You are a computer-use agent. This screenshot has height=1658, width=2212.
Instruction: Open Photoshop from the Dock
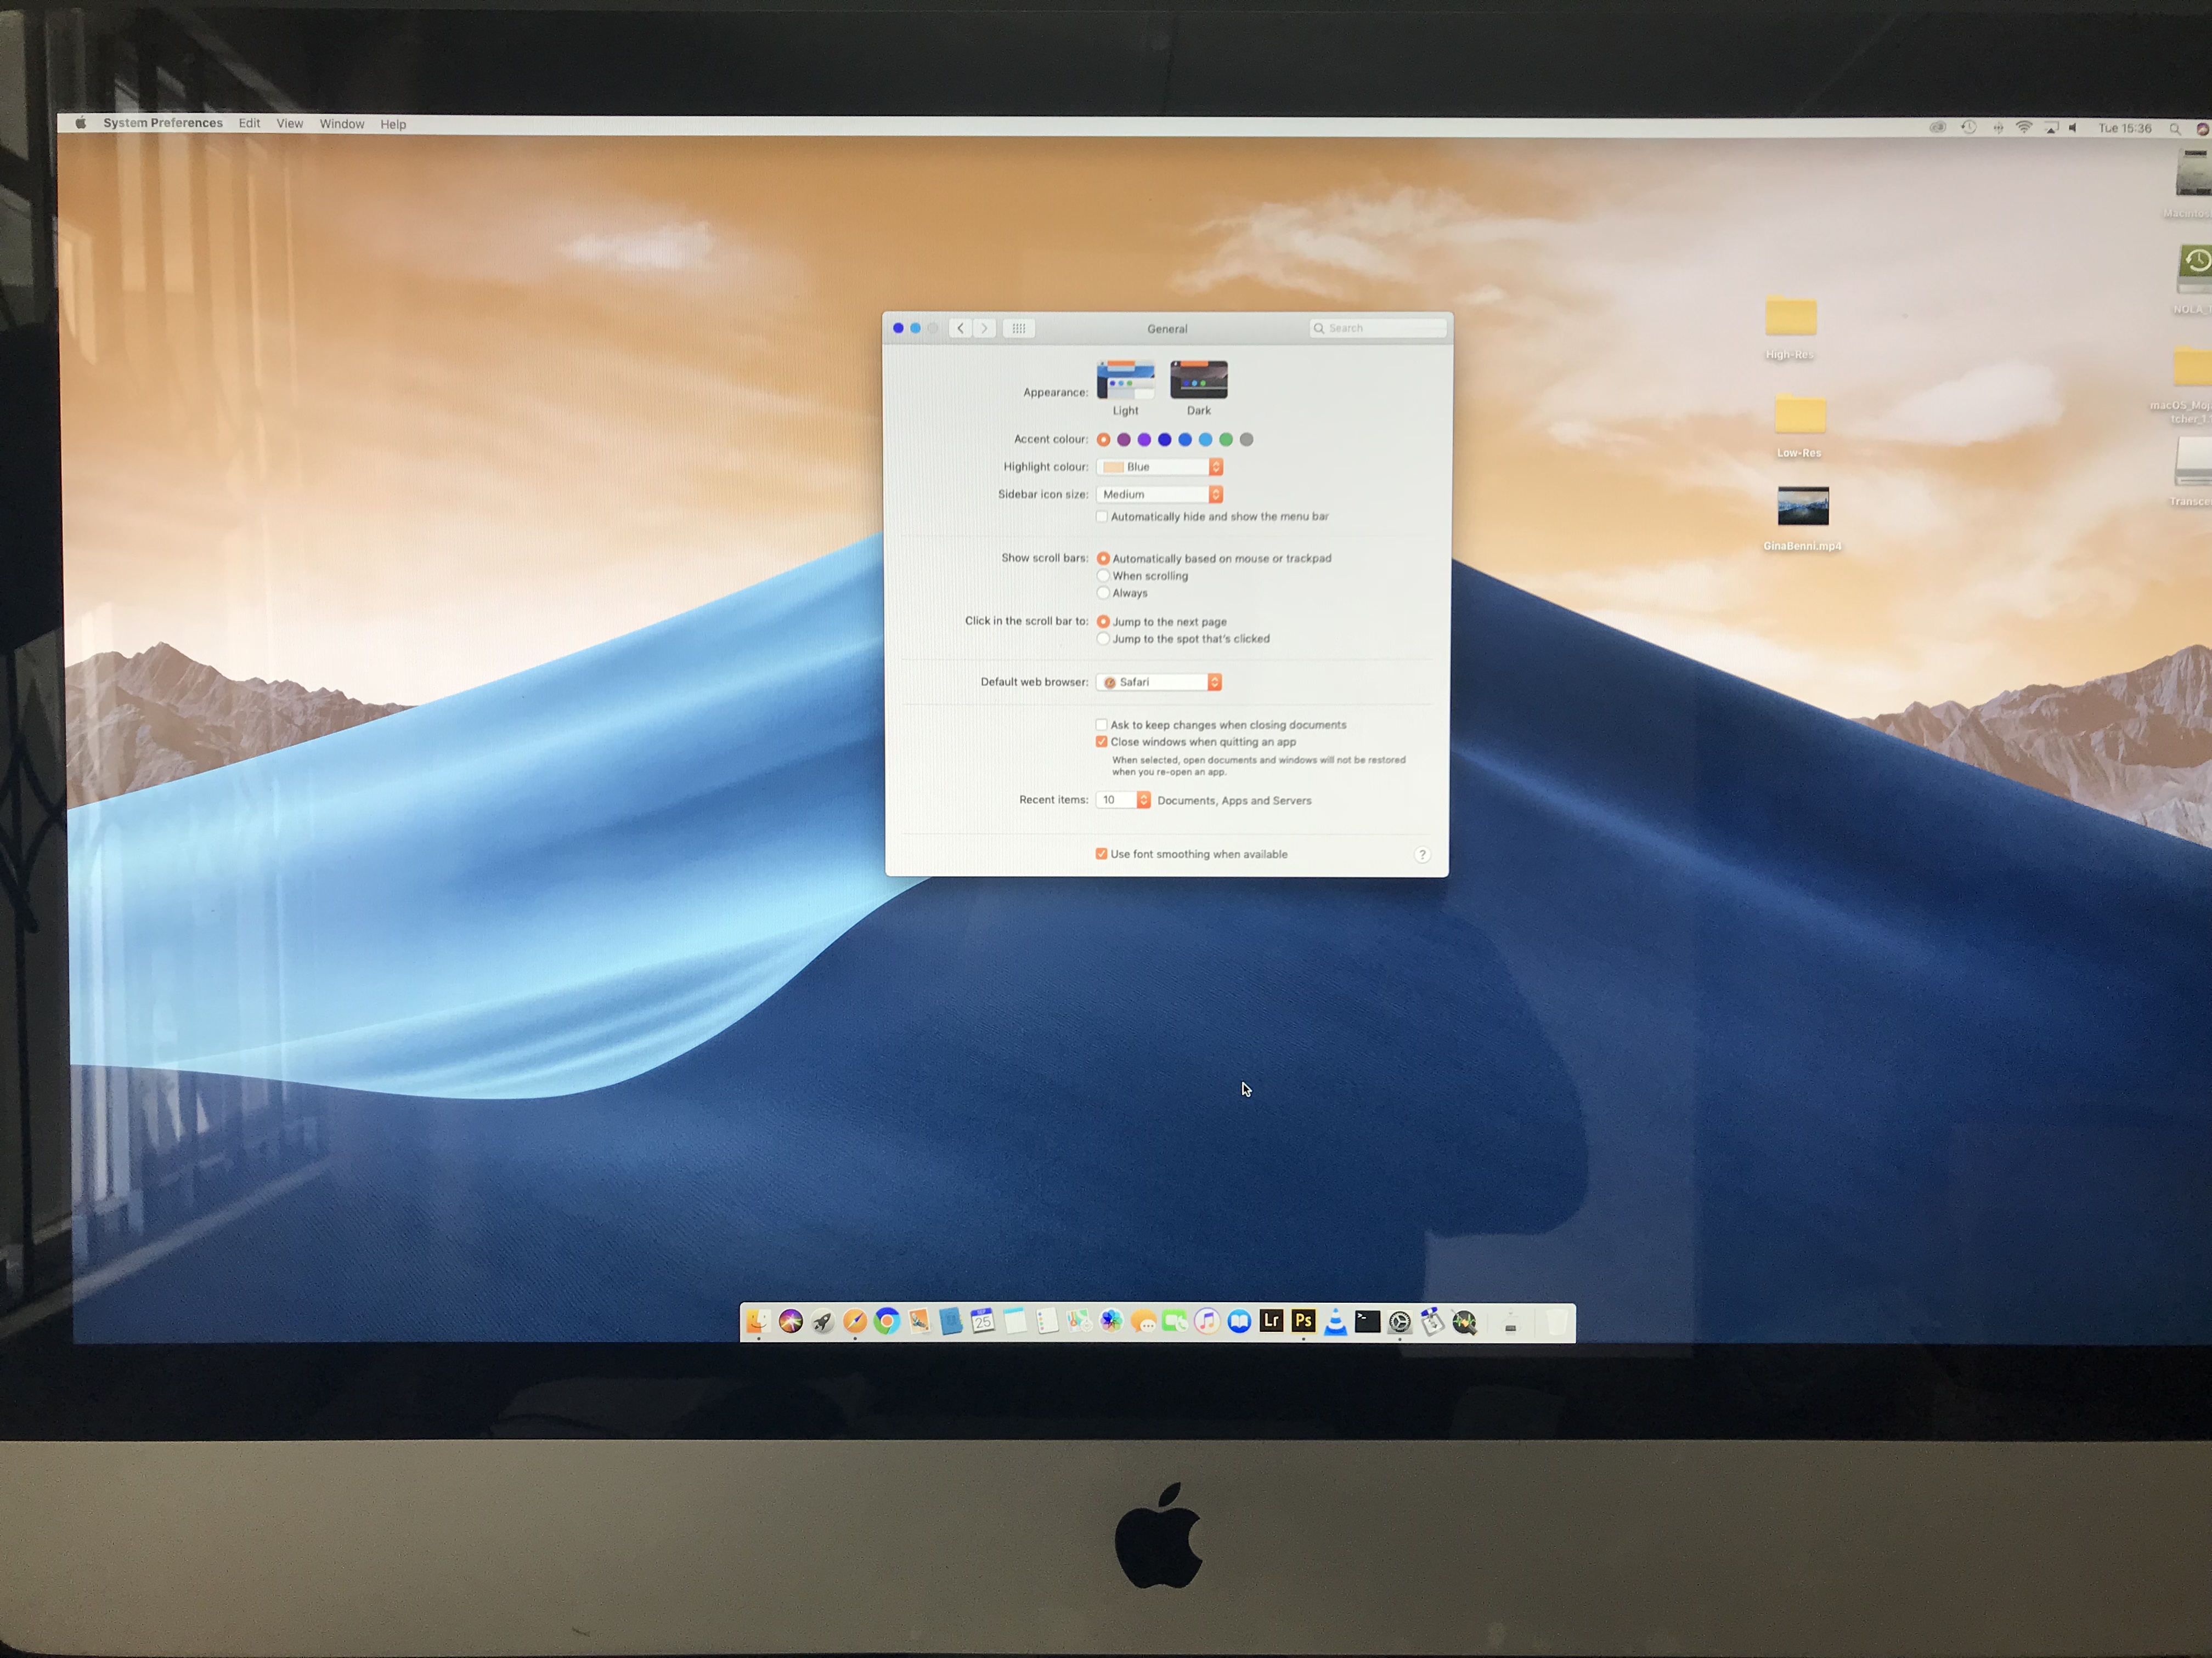coord(1302,1321)
